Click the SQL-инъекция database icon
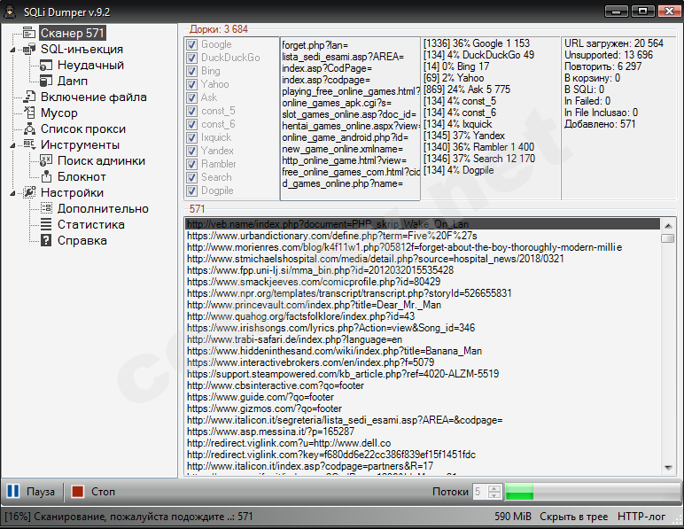 29,49
